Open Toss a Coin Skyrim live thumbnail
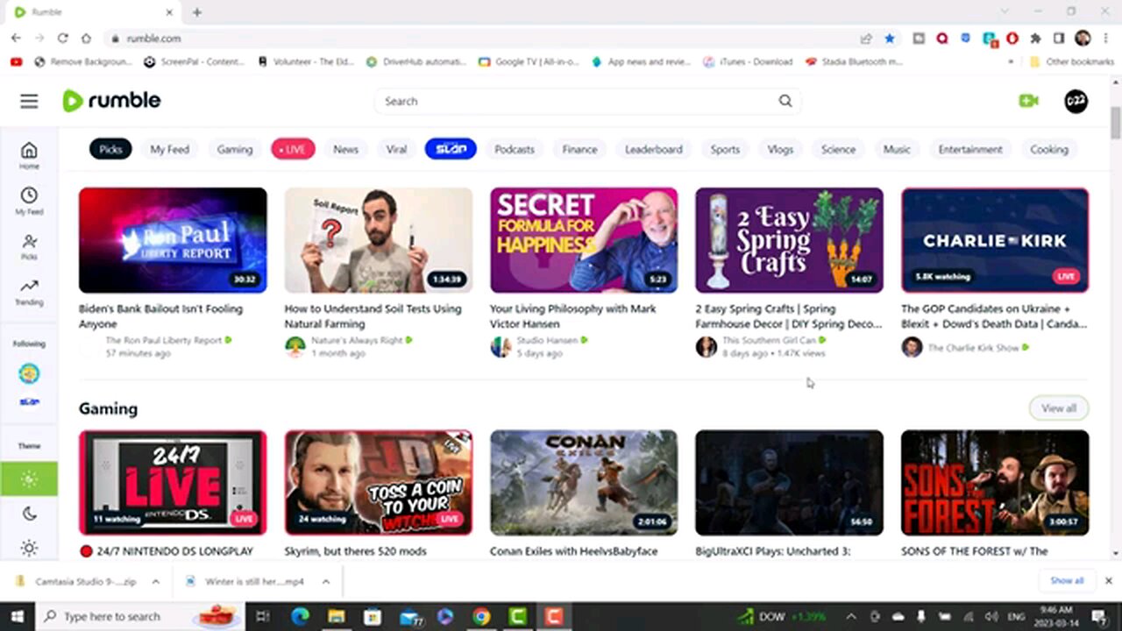Image resolution: width=1122 pixels, height=631 pixels. [x=379, y=483]
